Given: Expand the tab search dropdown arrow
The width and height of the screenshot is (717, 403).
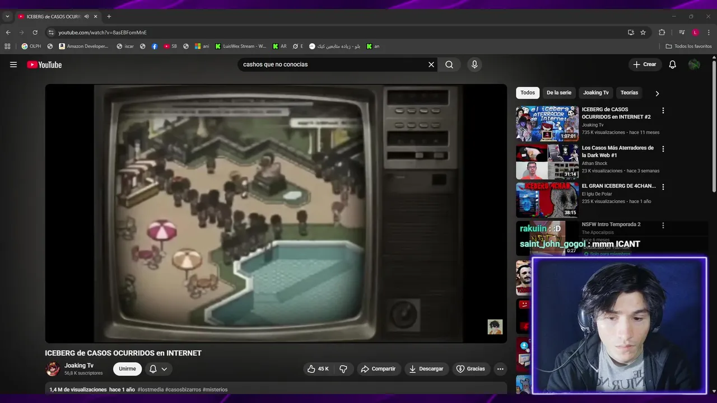Looking at the screenshot, I should [7, 17].
